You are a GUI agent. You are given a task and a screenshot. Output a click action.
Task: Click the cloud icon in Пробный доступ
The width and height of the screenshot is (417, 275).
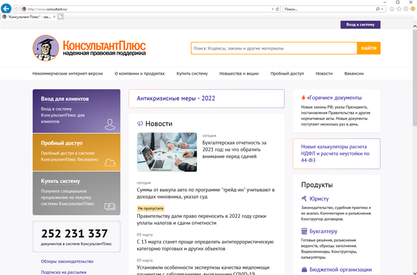[110, 162]
